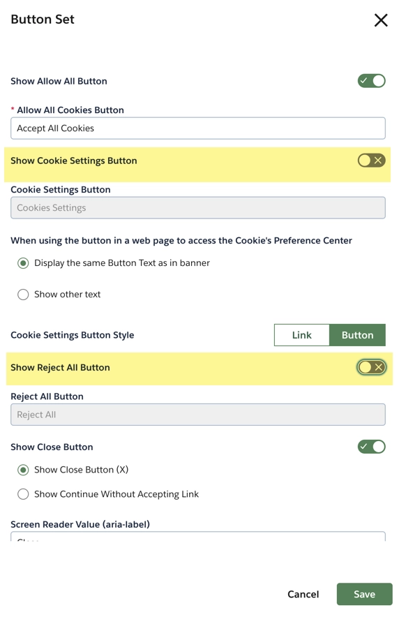The image size is (406, 617).
Task: Enable the Show Cookie Settings Button toggle
Action: [371, 160]
